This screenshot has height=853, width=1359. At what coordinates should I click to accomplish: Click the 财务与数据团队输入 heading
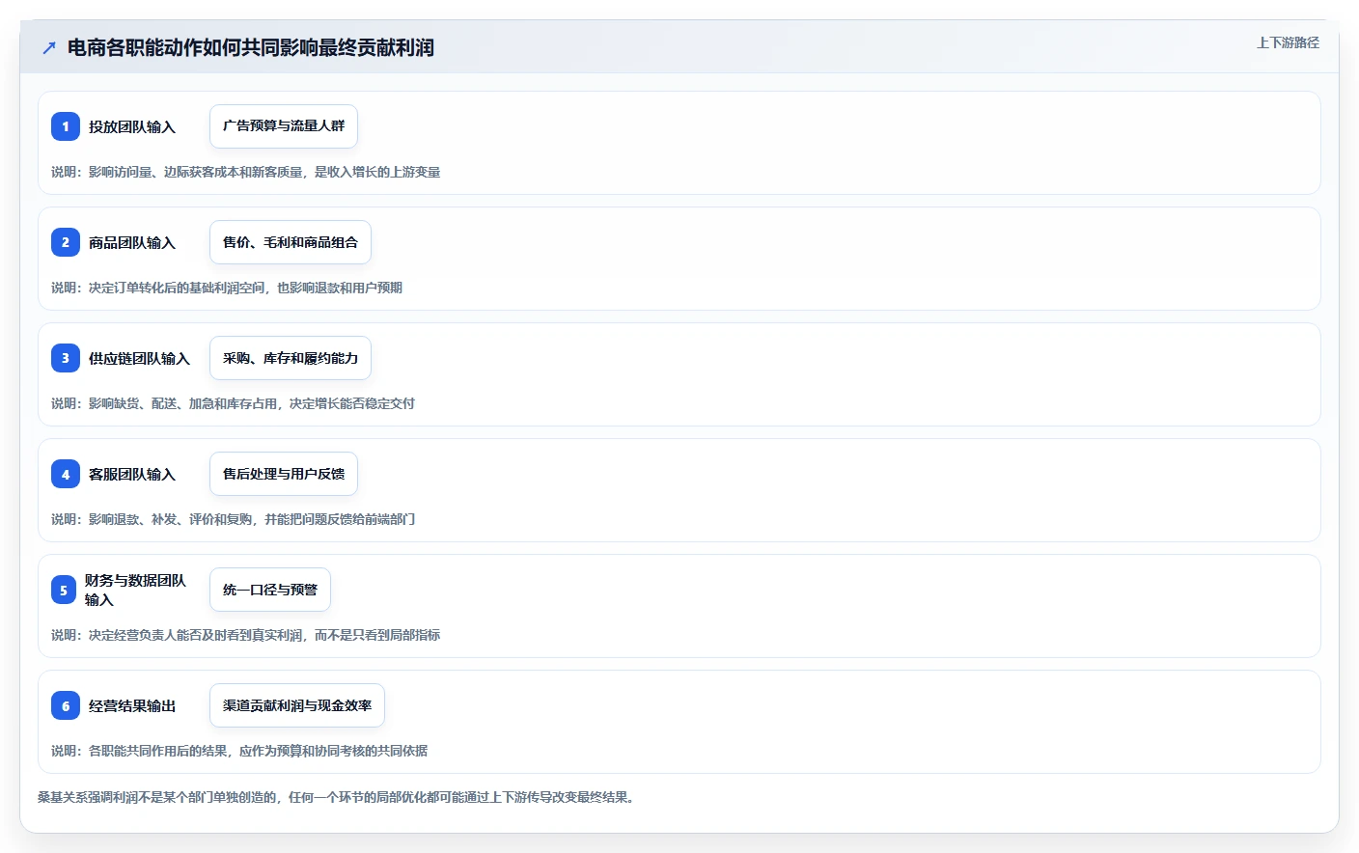(x=135, y=590)
